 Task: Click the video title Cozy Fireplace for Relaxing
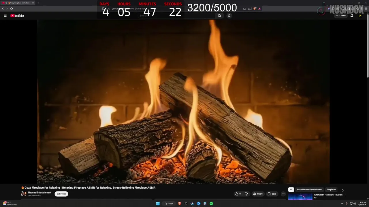click(x=88, y=187)
